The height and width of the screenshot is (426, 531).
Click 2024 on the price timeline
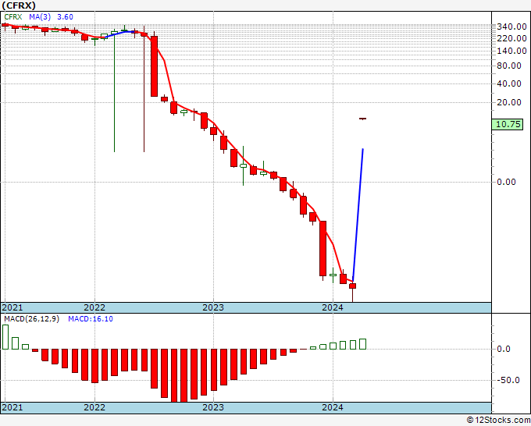333,307
